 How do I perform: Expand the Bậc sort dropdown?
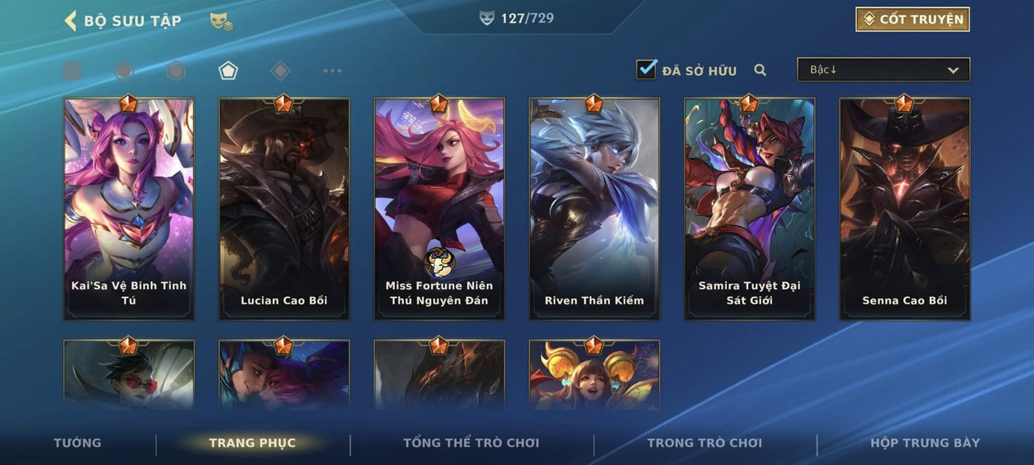(x=884, y=69)
